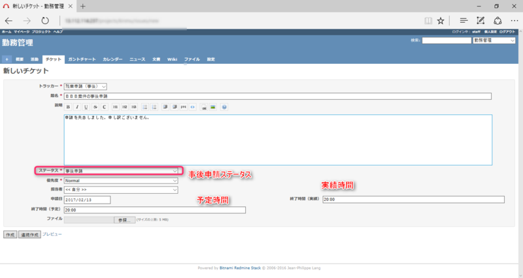Focus the description text area

click(278, 140)
